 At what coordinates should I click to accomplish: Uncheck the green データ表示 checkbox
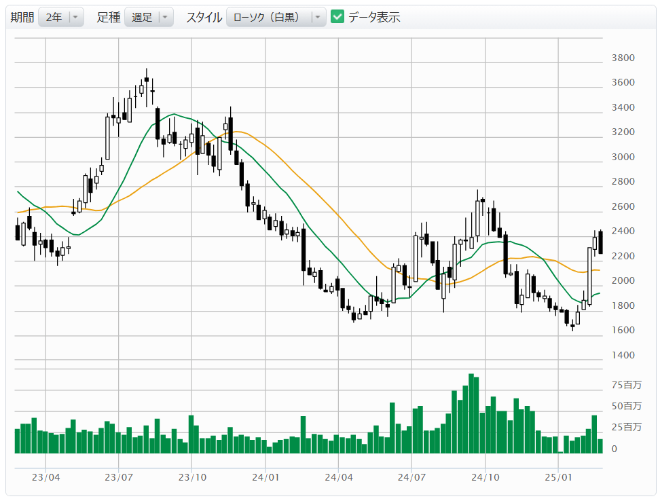point(337,17)
